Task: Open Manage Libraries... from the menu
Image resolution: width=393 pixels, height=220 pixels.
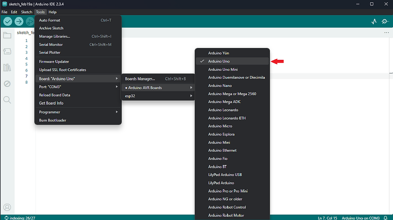Action: tap(78, 37)
